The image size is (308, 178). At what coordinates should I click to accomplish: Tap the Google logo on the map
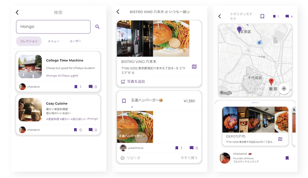click(225, 93)
